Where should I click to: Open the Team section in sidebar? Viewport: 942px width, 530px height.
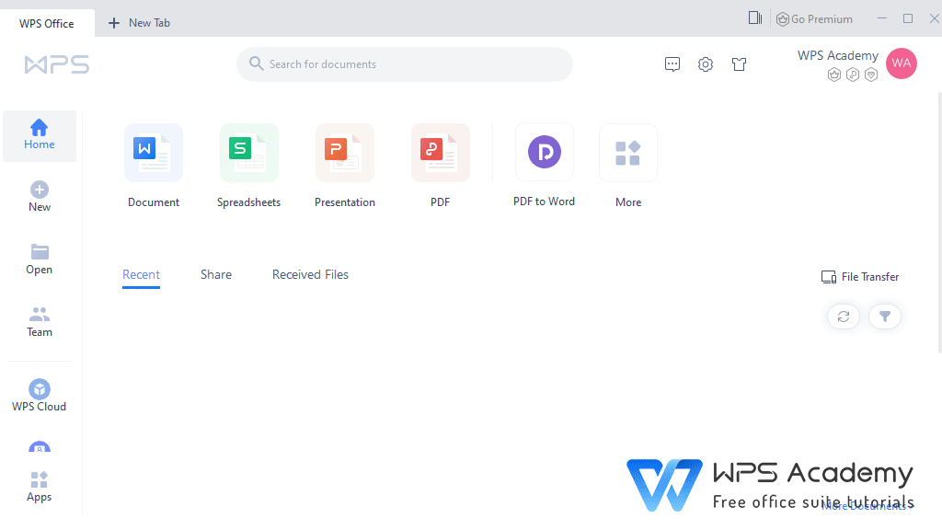39,322
